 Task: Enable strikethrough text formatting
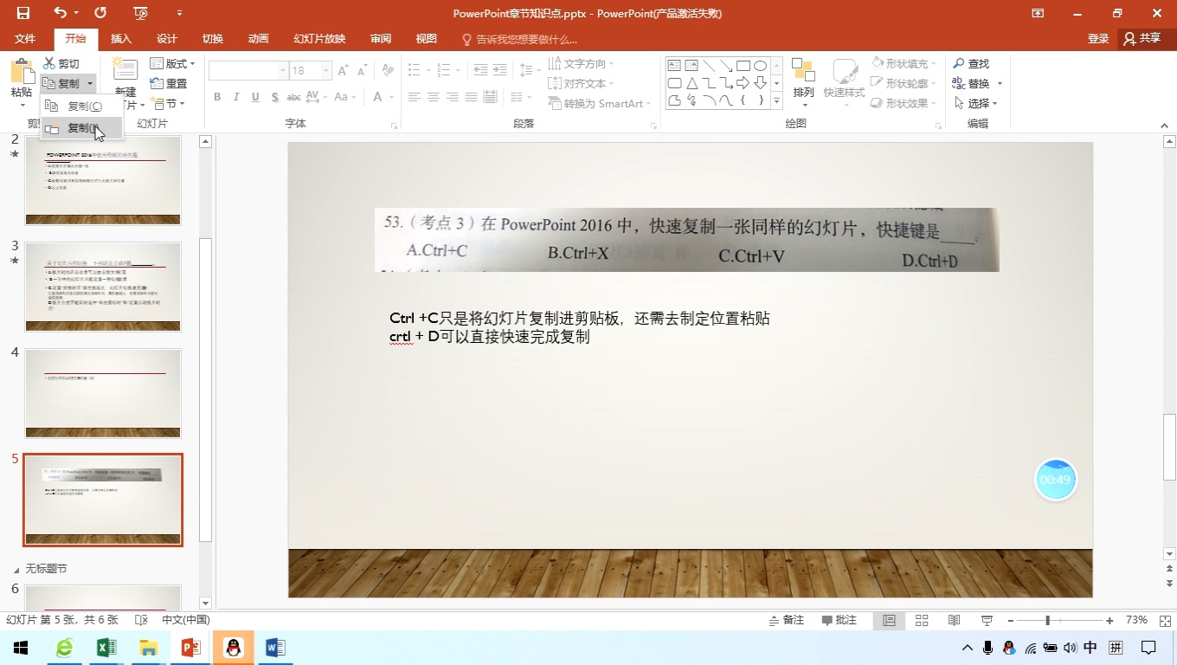pos(293,97)
